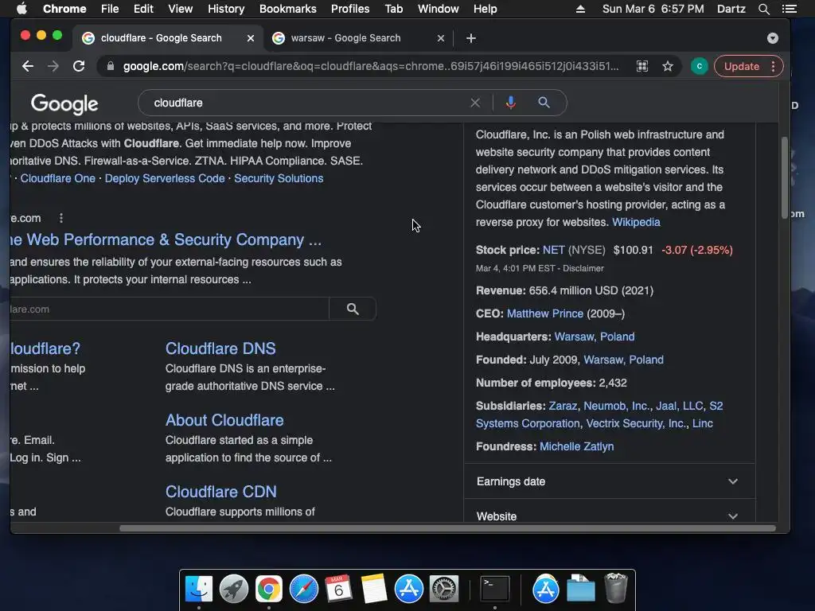Click the Google logo

pos(64,104)
